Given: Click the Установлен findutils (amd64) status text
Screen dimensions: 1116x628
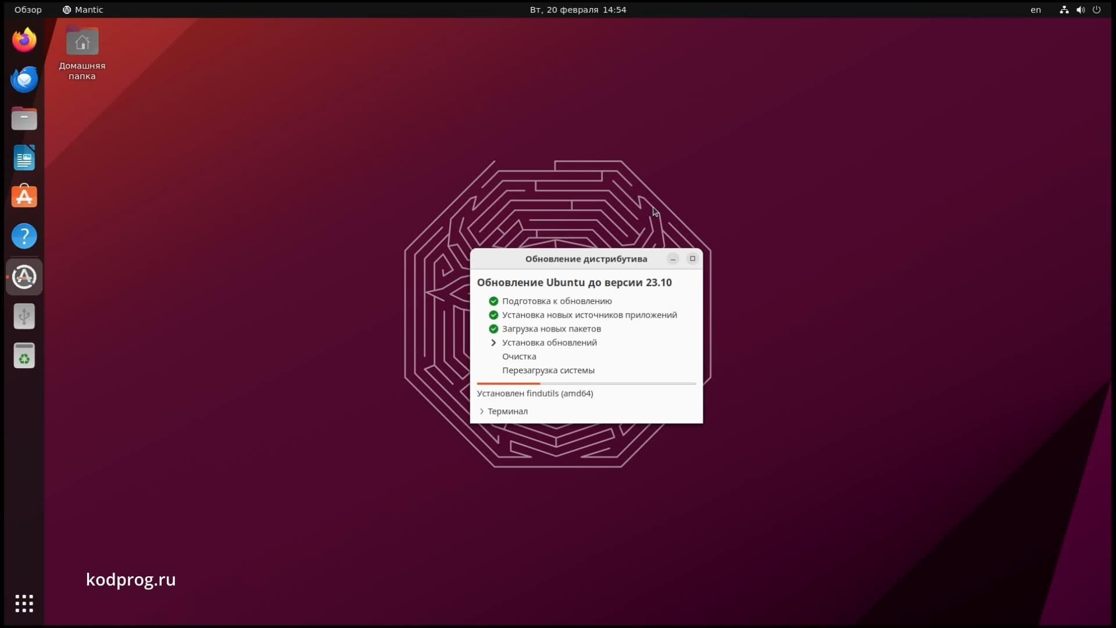Looking at the screenshot, I should [x=535, y=394].
